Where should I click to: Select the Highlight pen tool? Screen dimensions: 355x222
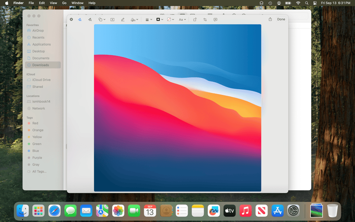coord(123,19)
